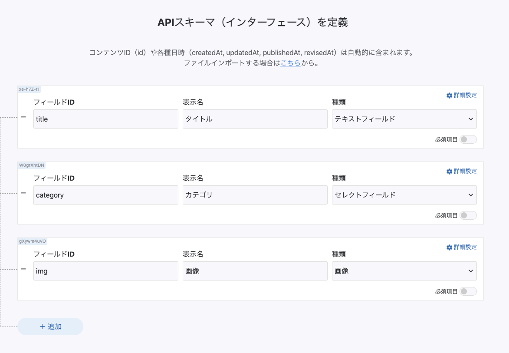Screen dimensions: 509x353
Task: Click gear icon for img field settings
Action: [449, 247]
